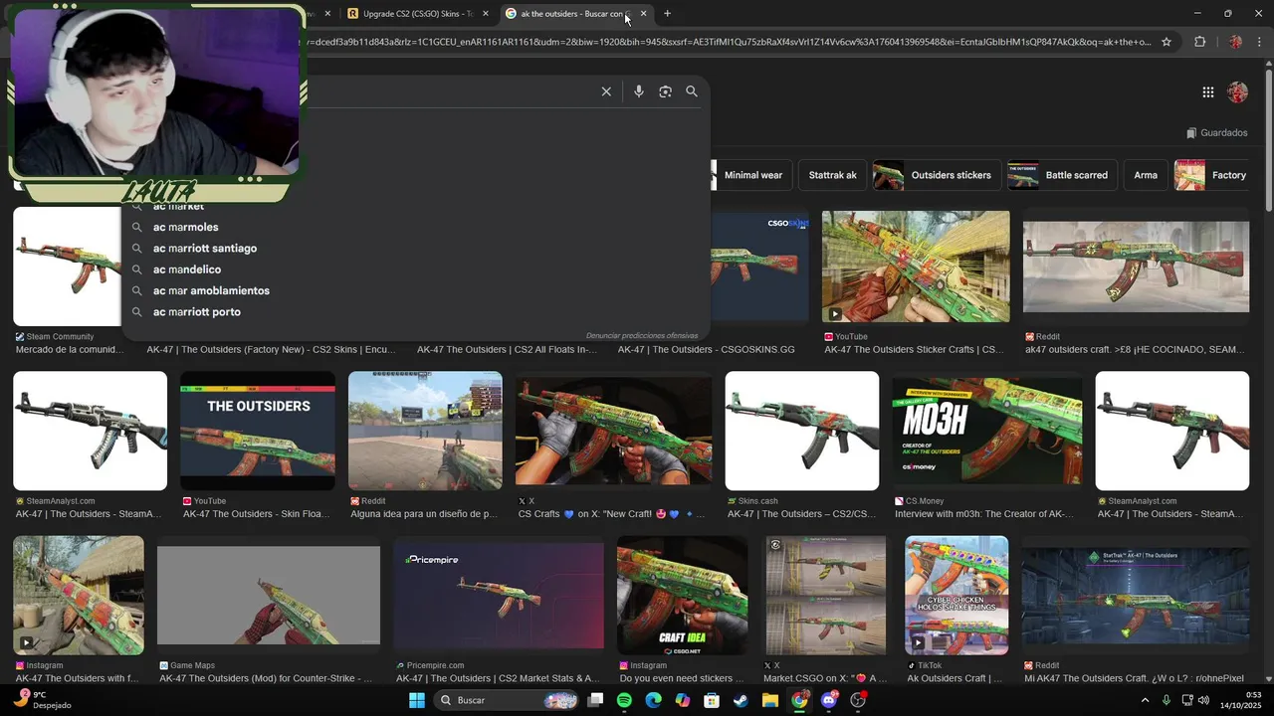The image size is (1274, 716).
Task: Bookmark this page with star icon
Action: tap(1167, 42)
